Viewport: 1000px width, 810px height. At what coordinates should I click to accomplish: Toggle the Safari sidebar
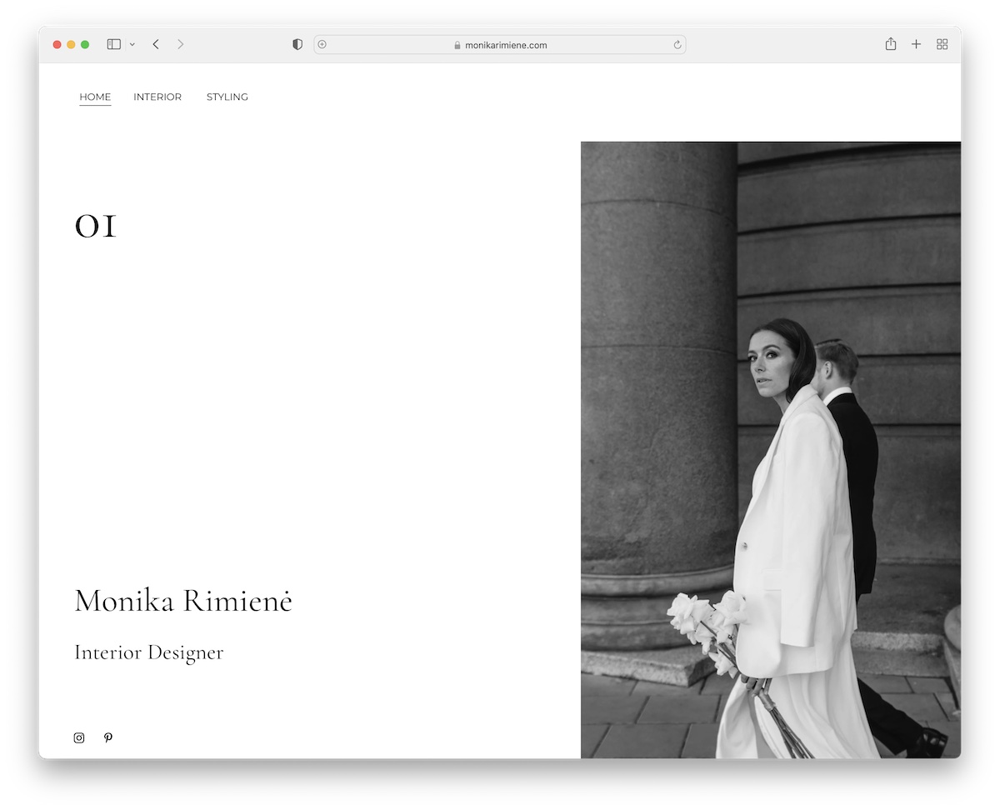[113, 44]
